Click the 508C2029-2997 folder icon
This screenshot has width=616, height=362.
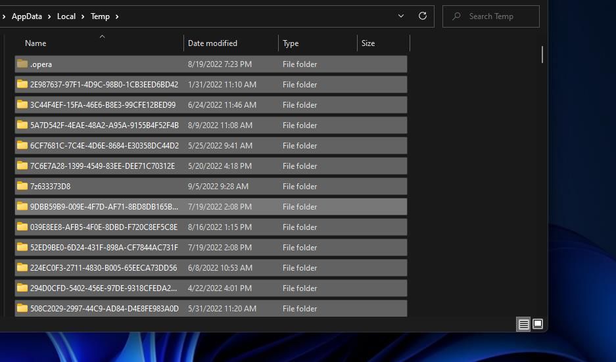22,309
